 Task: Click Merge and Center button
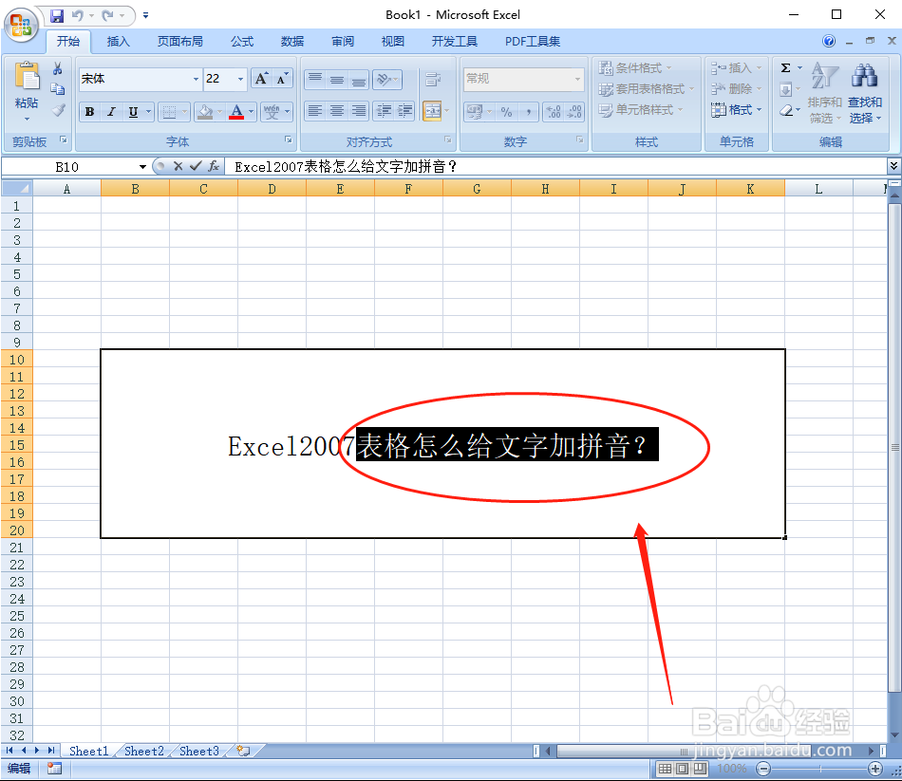[x=432, y=110]
